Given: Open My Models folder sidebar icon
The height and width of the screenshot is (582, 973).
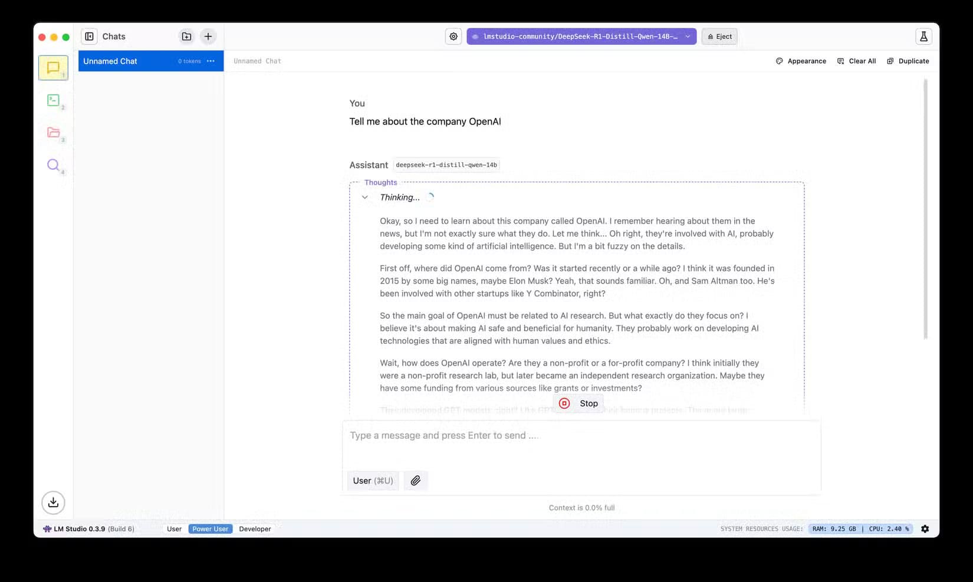Looking at the screenshot, I should tap(53, 132).
